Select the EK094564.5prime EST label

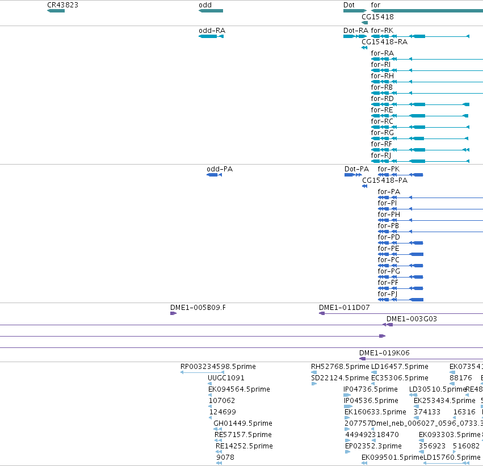pos(239,389)
